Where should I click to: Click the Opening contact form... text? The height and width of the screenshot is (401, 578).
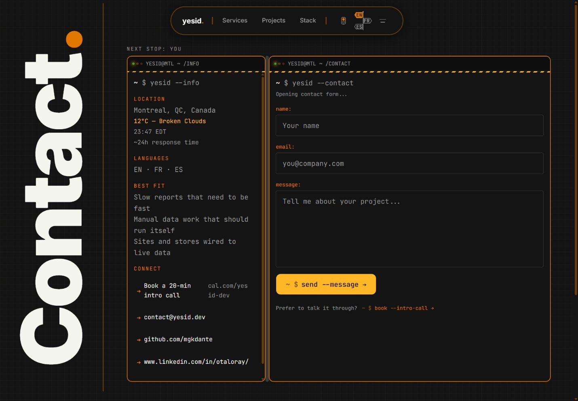pyautogui.click(x=311, y=94)
